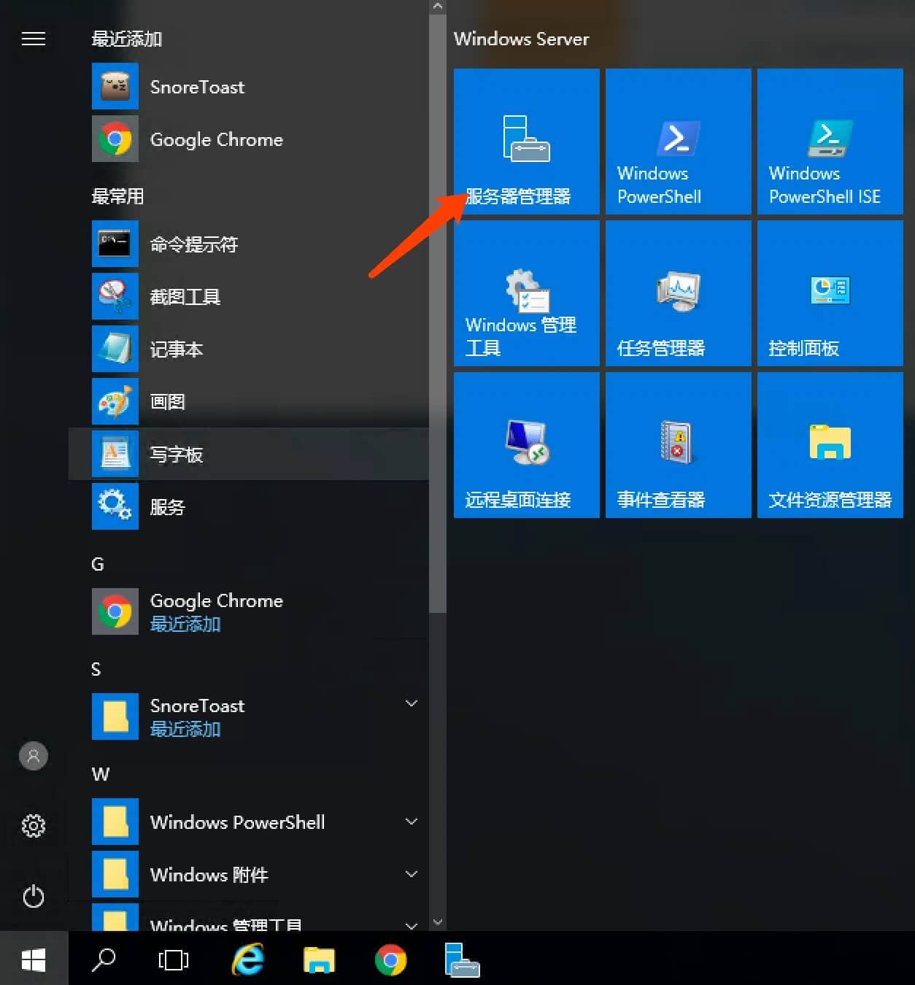Click the letter G section header
The height and width of the screenshot is (985, 915).
98,564
